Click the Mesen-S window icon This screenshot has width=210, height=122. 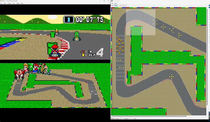[1, 1]
